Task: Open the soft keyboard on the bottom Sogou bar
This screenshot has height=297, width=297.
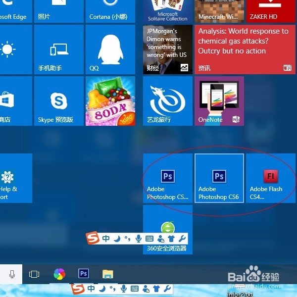Action: [x=135, y=289]
